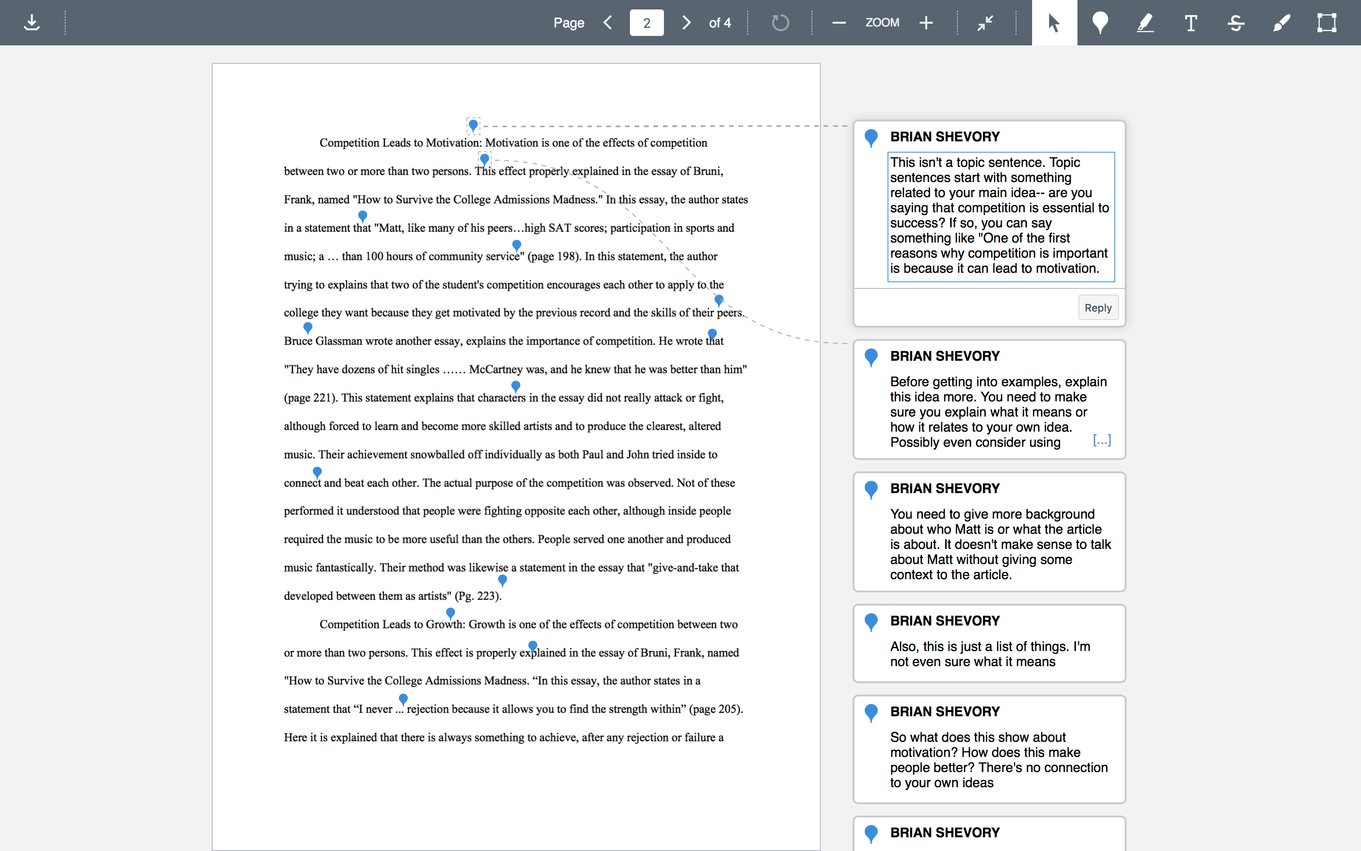Click the download document icon
1361x851 pixels.
click(32, 23)
